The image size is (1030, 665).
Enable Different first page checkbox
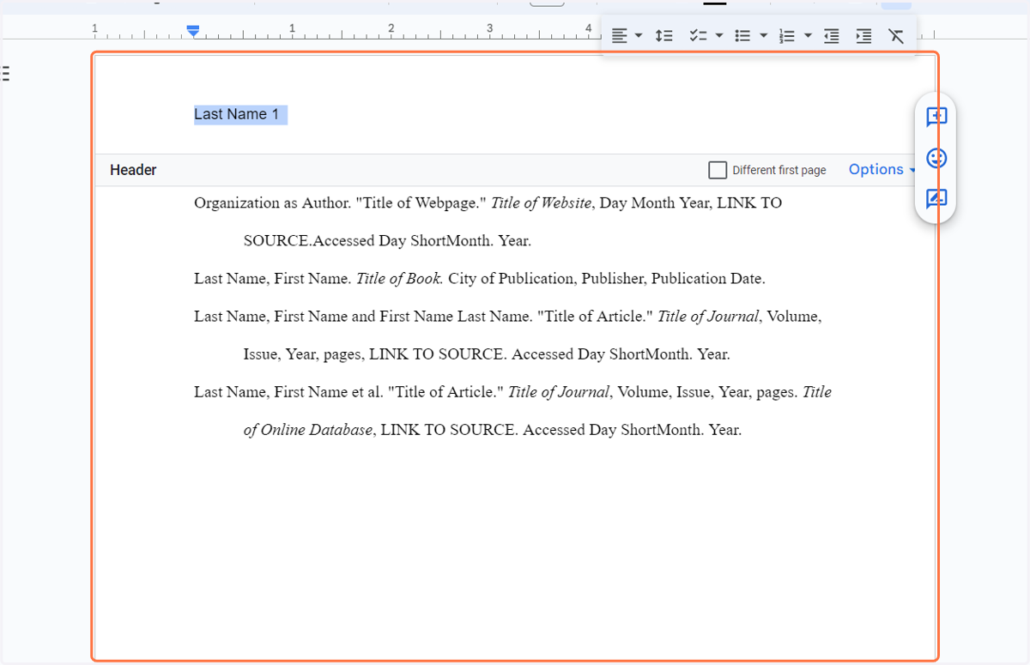(718, 170)
